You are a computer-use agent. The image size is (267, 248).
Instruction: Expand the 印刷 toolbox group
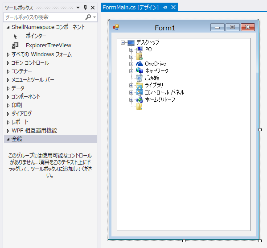coord(8,105)
